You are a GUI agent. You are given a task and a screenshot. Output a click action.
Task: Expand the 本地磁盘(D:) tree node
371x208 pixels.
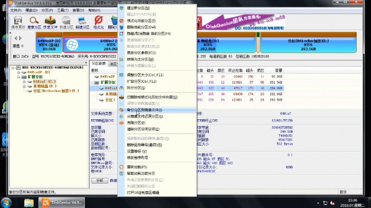[24, 86]
